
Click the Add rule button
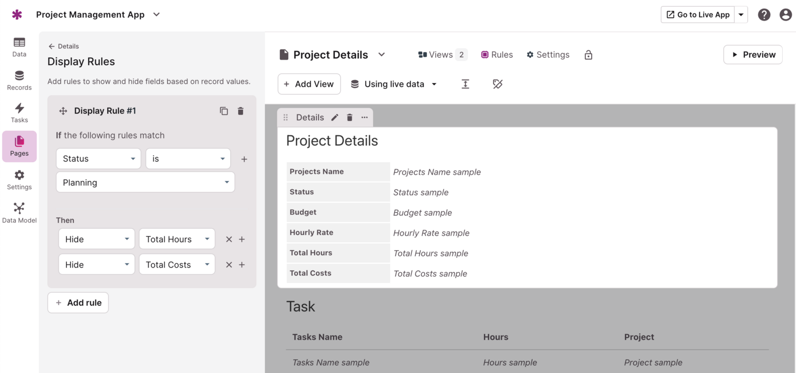pos(78,303)
